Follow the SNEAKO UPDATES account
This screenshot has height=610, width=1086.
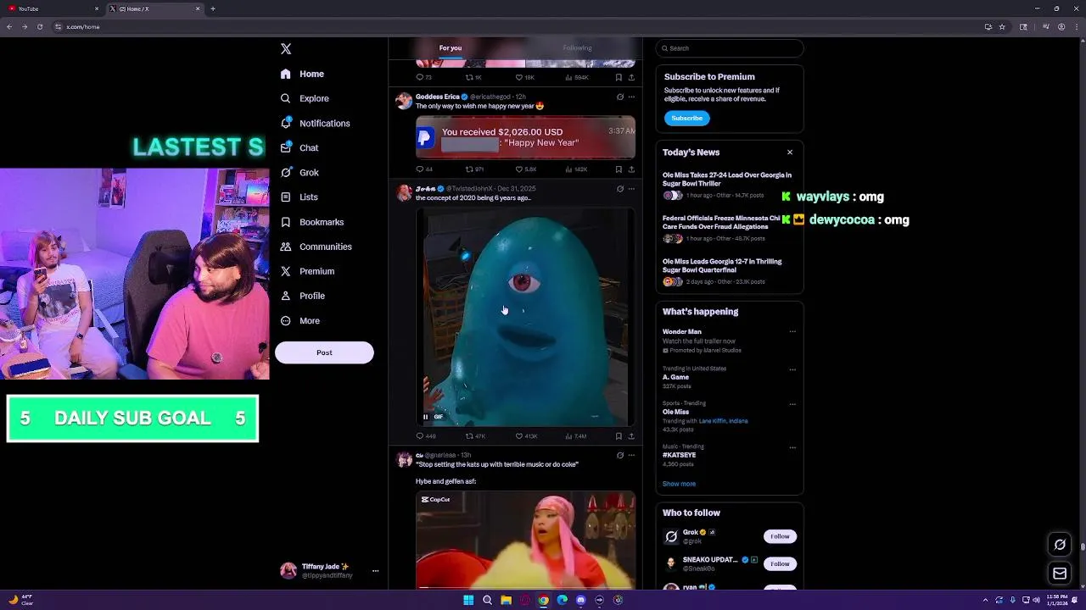pyautogui.click(x=780, y=563)
